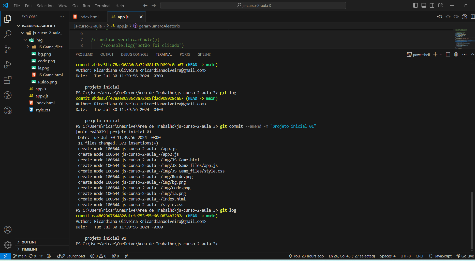475x261 pixels.
Task: Open style.css in the explorer
Action: pos(42,110)
